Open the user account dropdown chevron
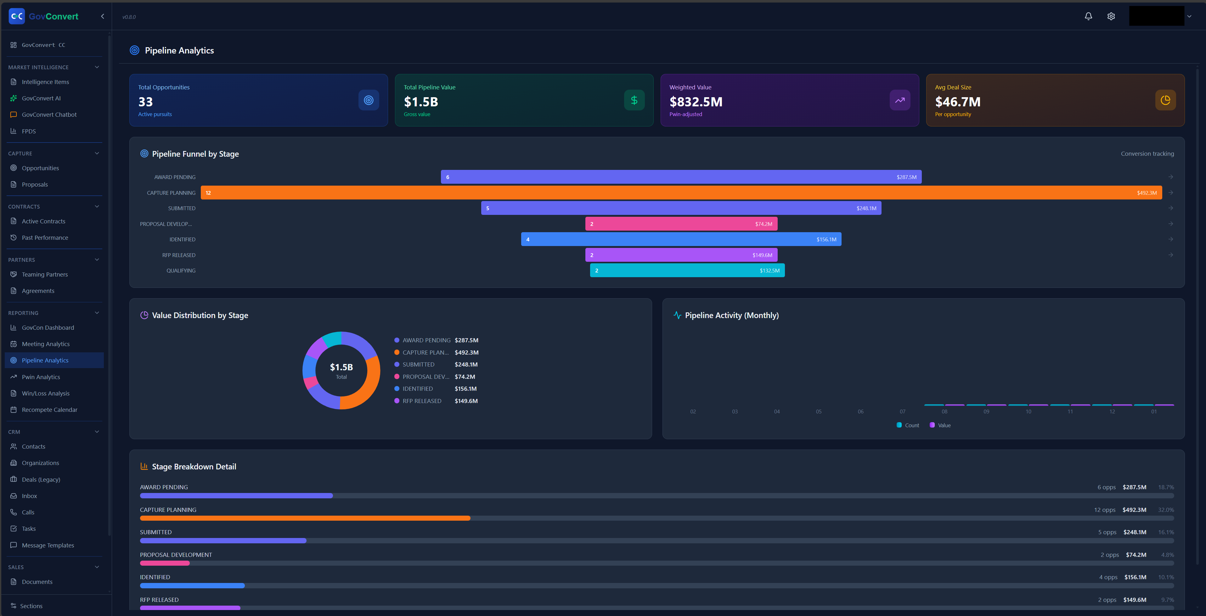This screenshot has width=1206, height=616. pos(1189,16)
